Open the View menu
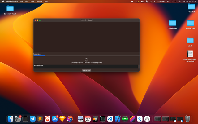The image size is (198, 124). [32, 1]
